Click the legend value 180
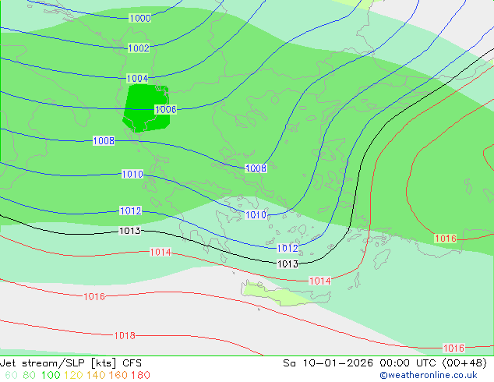The width and height of the screenshot is (494, 382). pos(140,376)
